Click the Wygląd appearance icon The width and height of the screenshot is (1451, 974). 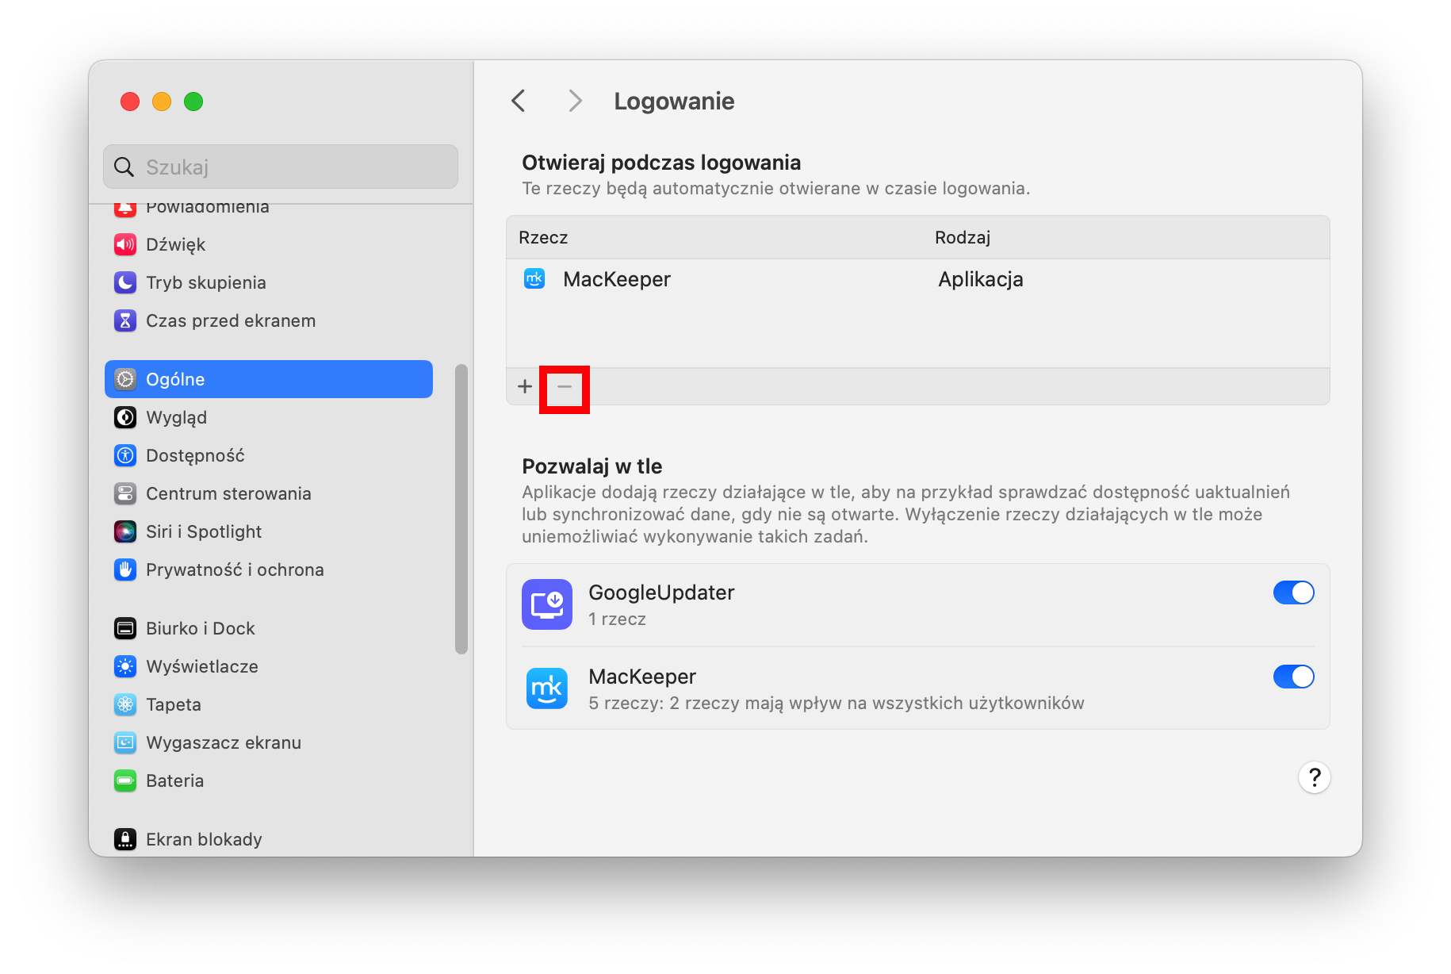(x=125, y=417)
